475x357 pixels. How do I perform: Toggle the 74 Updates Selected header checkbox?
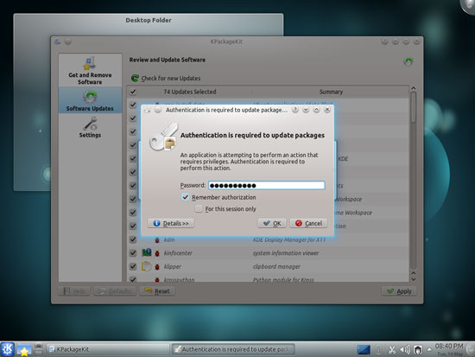133,92
